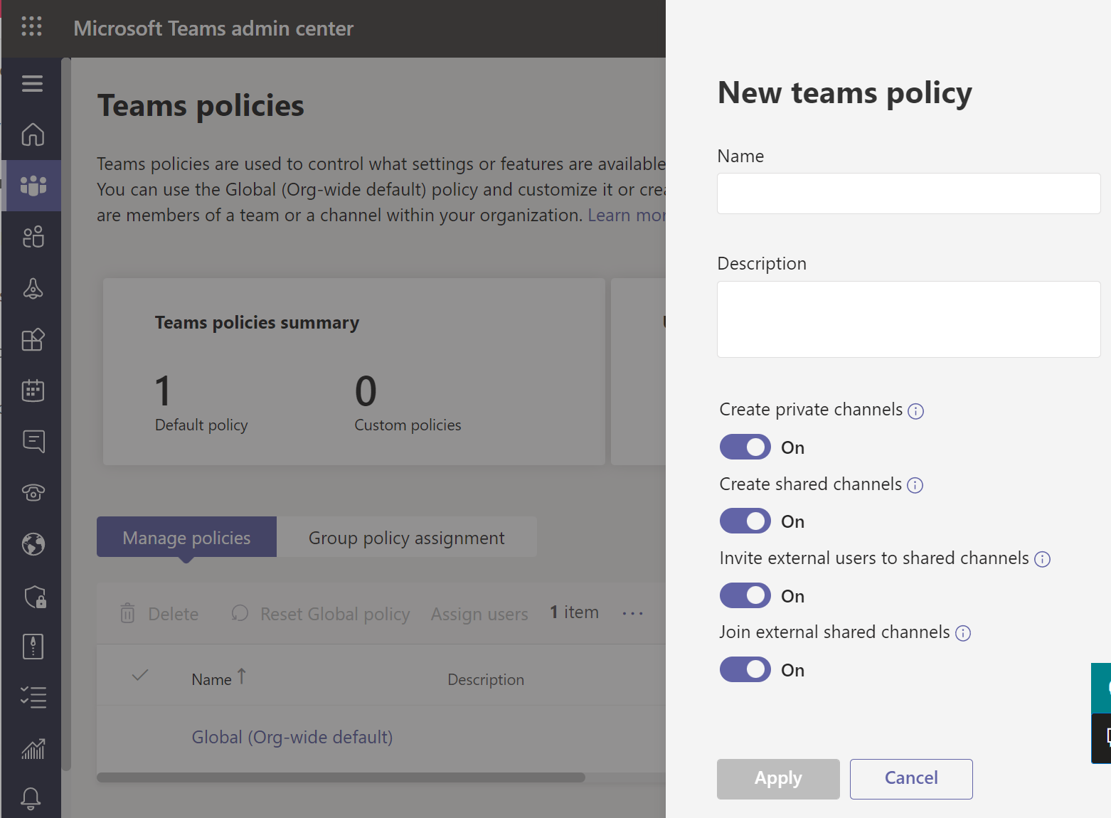Open the Enhanced encryption shield icon
Screen dimensions: 1111x818
[35, 597]
